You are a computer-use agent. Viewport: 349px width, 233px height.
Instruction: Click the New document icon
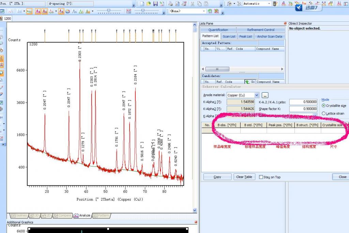[x=142, y=4]
